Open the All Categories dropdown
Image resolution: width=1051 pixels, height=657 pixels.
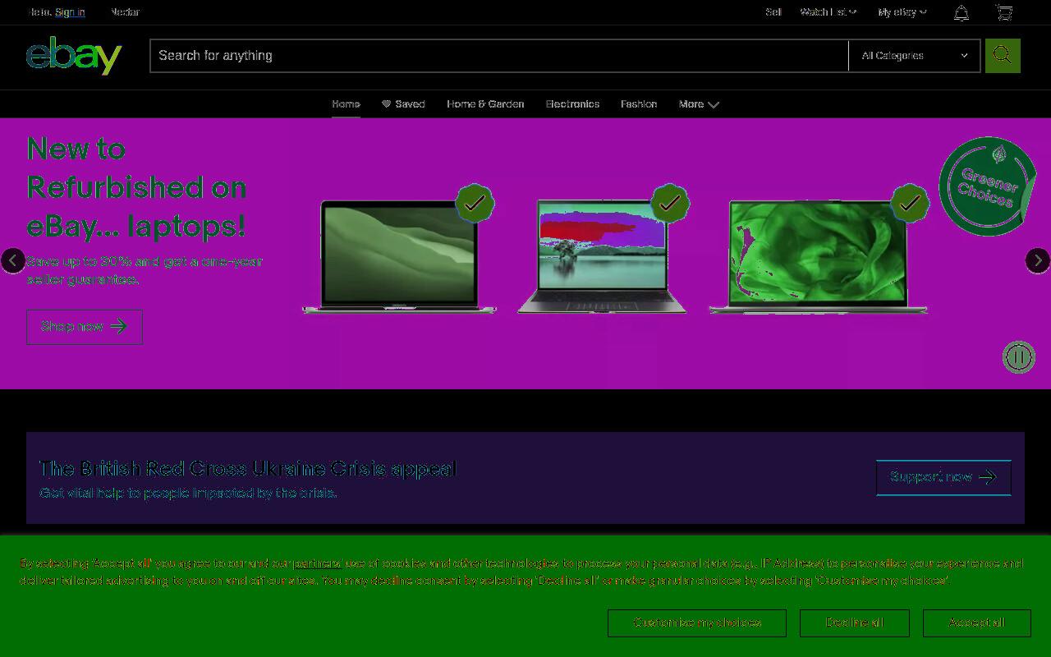(914, 55)
